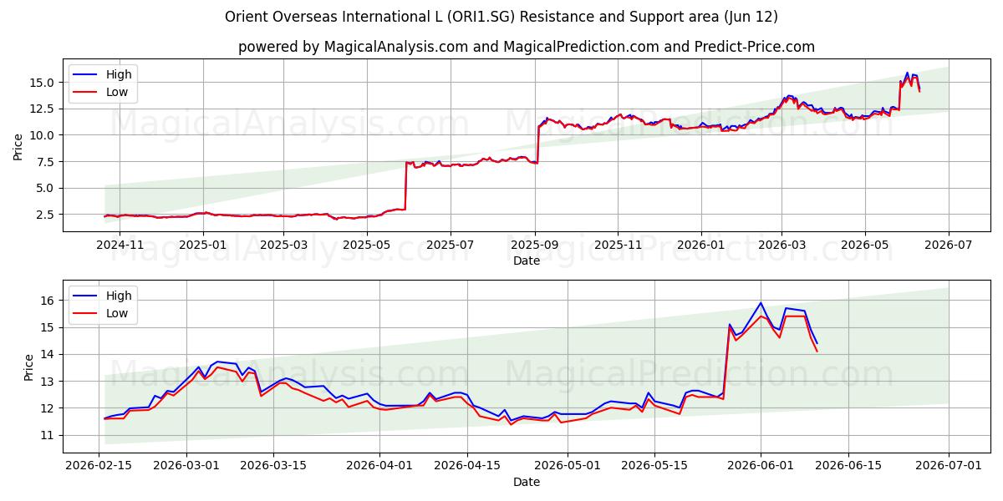Click the September 2025 price jump in top chart
The image size is (1003, 501).
click(x=538, y=146)
